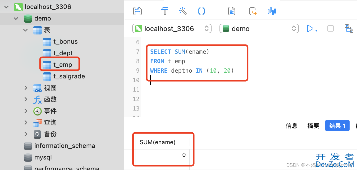Expand the 函数 functions group
Viewport: 357px width, 170px height.
(26, 99)
